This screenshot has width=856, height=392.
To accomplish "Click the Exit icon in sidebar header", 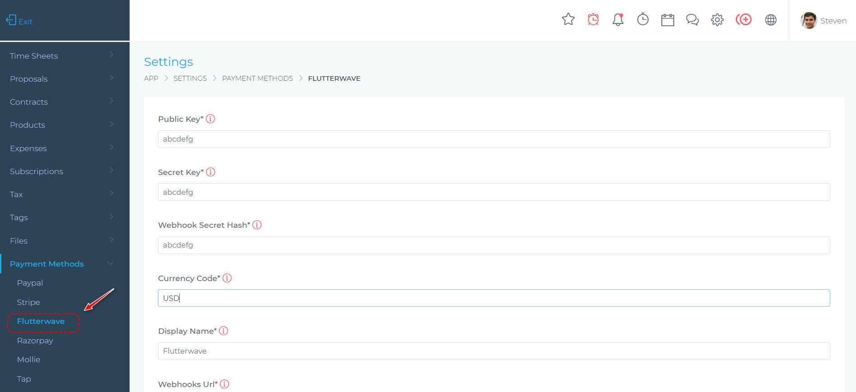I will click(11, 20).
